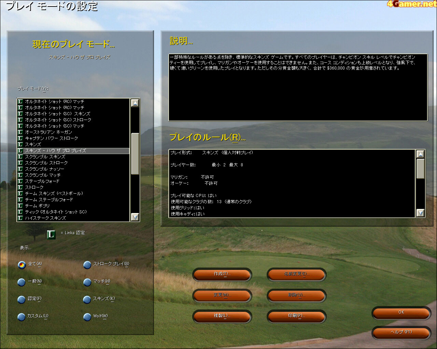Click the down arrow of the rules panel scrollbar
The height and width of the screenshot is (349, 437).
pos(421,213)
